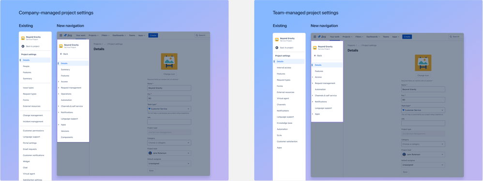Open Dashboards menu in team-managed header
The image size is (483, 181).
point(374,37)
